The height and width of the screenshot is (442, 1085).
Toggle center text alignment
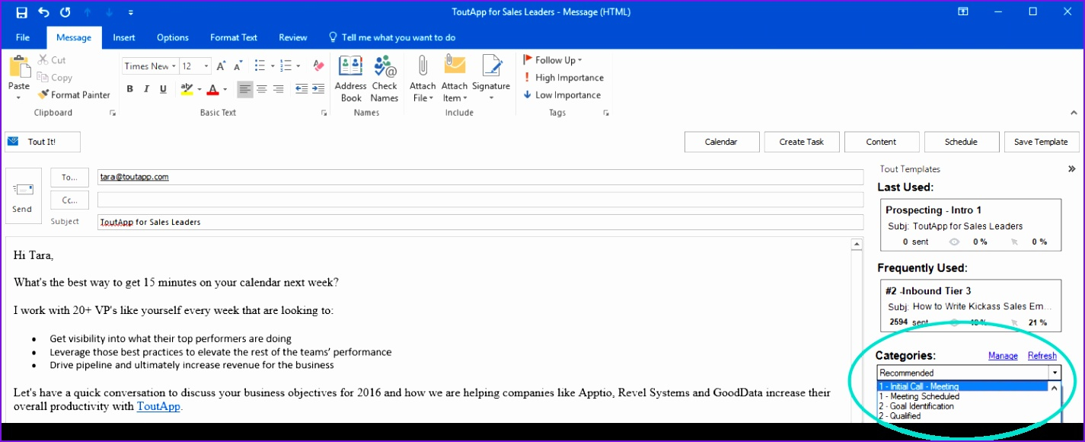tap(261, 89)
